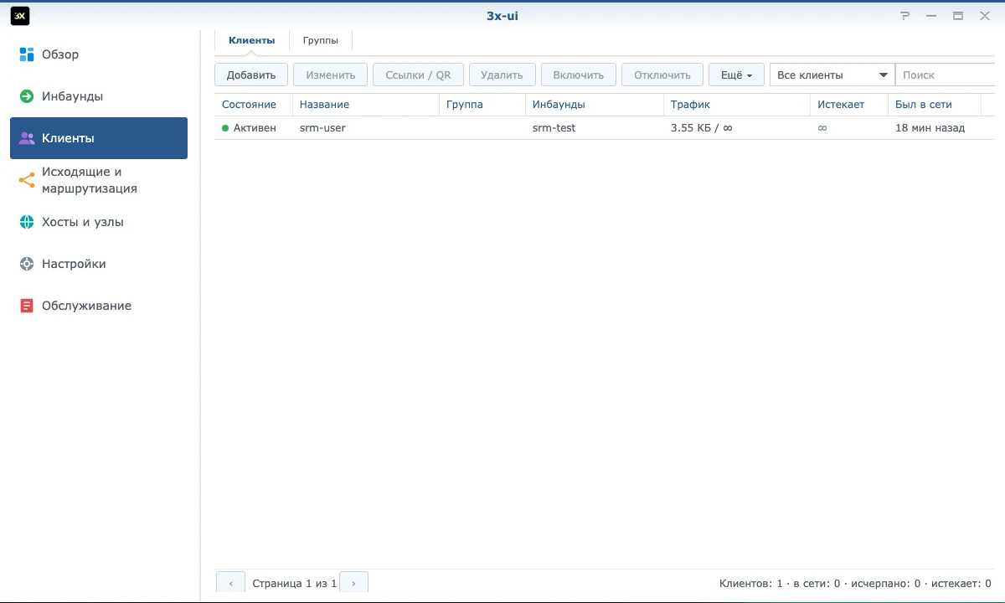Image resolution: width=1005 pixels, height=603 pixels.
Task: Switch to the Группы tab
Action: (x=321, y=40)
